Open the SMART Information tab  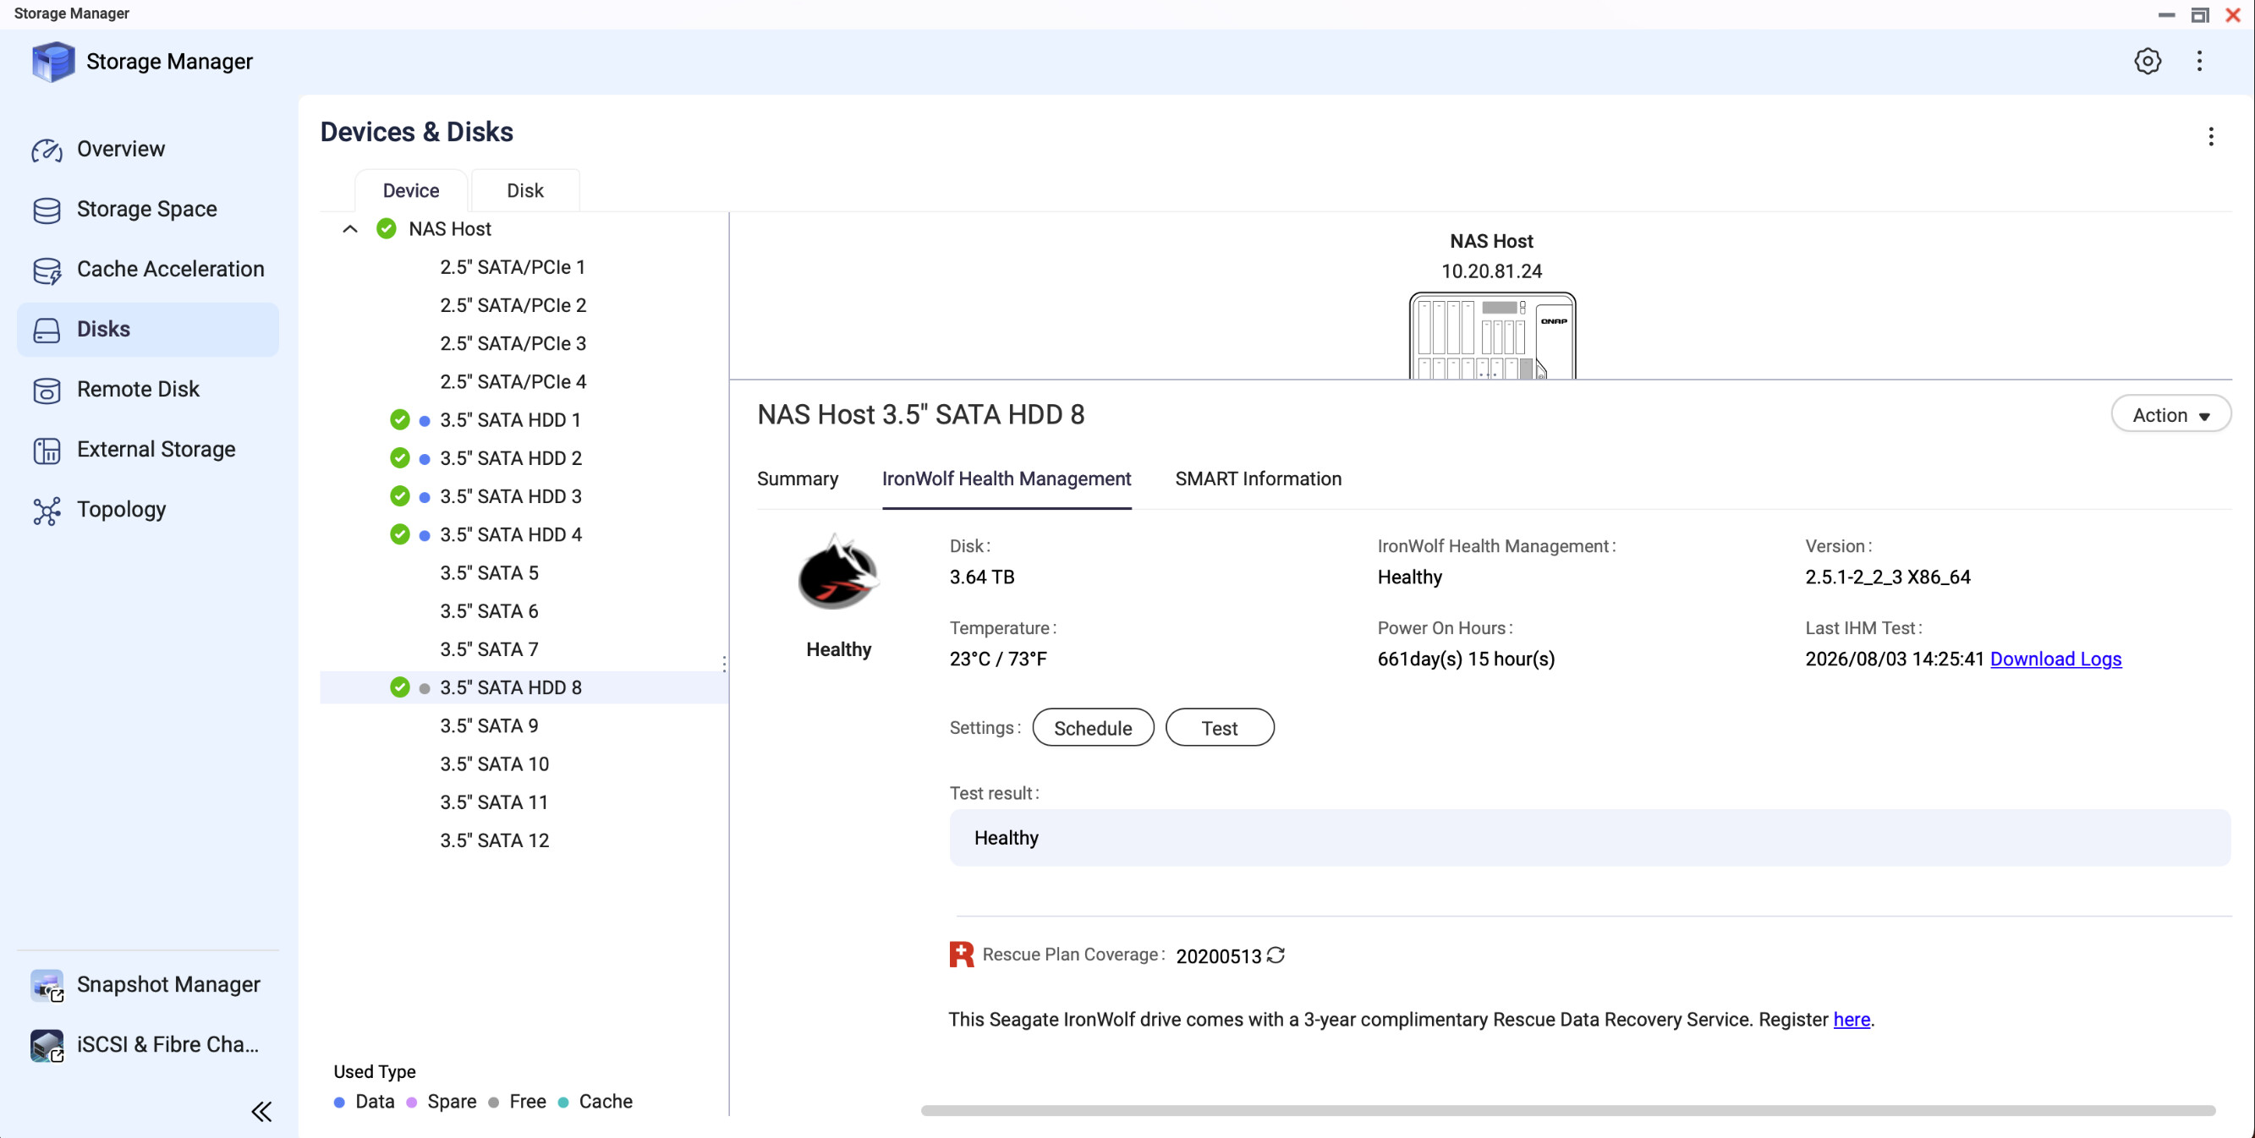pyautogui.click(x=1258, y=479)
